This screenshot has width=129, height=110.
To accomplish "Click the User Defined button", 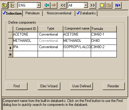I will 82,86.
